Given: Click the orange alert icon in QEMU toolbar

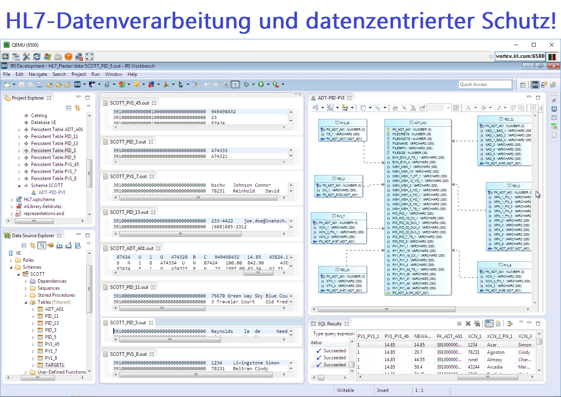Looking at the screenshot, I should pyautogui.click(x=68, y=57).
